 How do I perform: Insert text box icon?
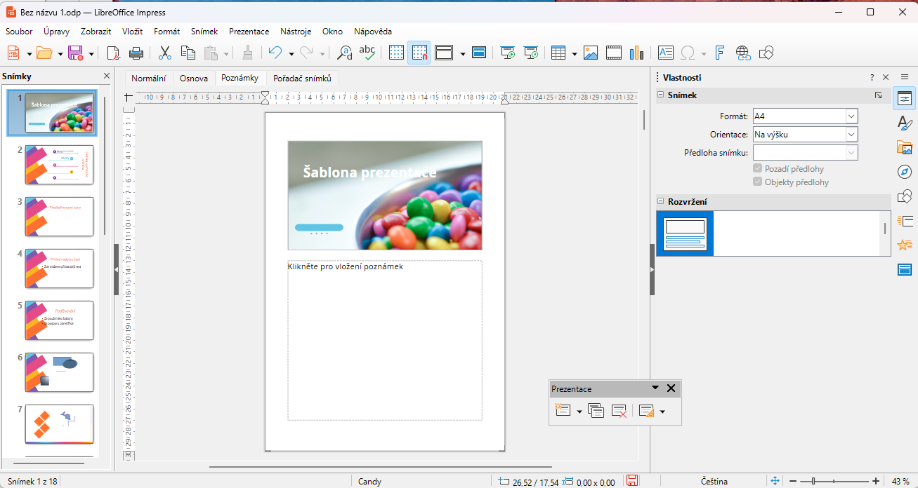point(666,53)
